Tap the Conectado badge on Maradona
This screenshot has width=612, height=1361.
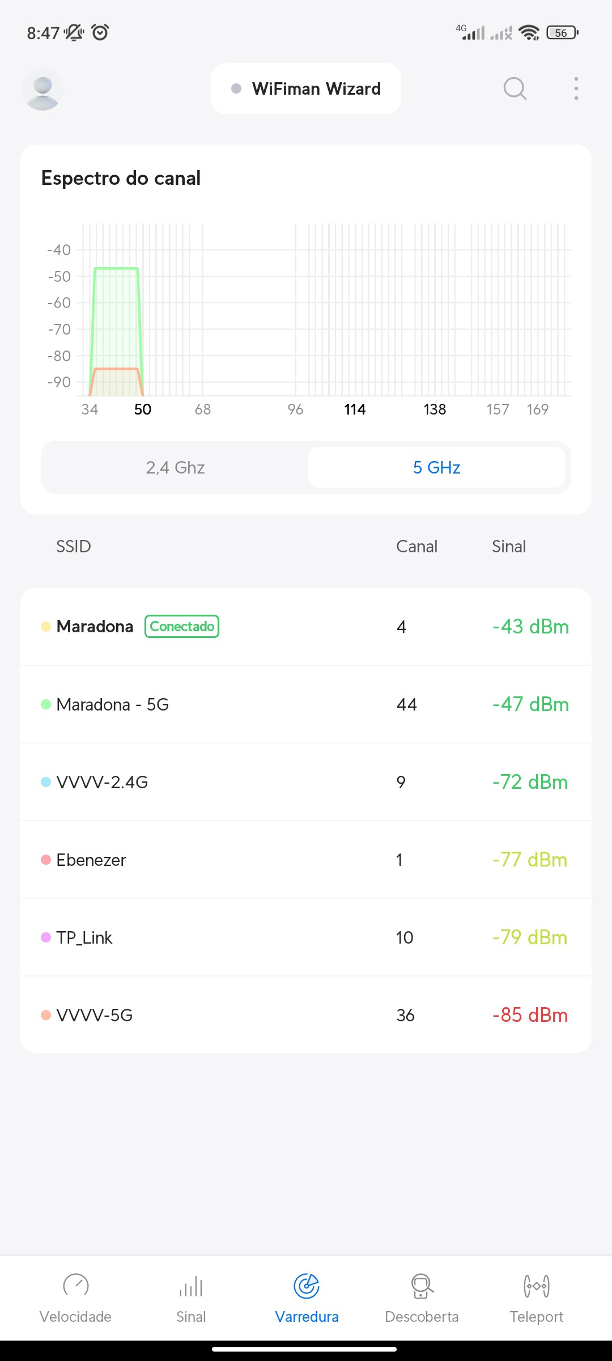click(182, 627)
